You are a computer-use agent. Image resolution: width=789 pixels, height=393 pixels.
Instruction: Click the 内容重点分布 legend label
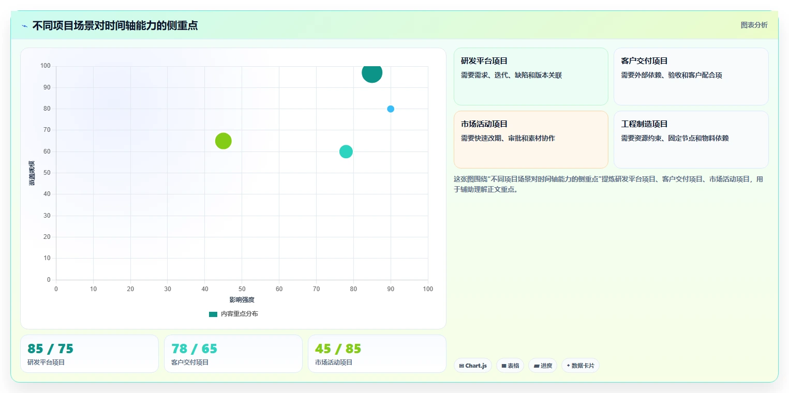click(x=239, y=314)
